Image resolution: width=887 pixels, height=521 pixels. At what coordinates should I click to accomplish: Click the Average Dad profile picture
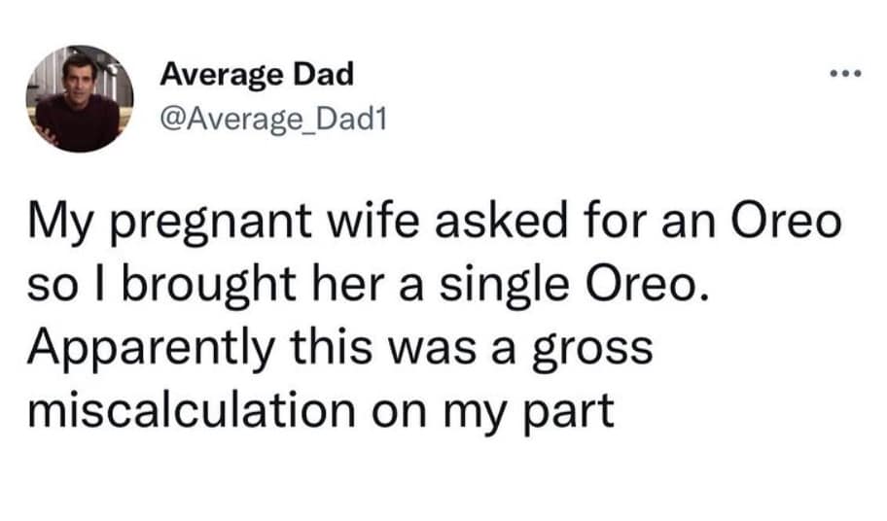(x=78, y=97)
